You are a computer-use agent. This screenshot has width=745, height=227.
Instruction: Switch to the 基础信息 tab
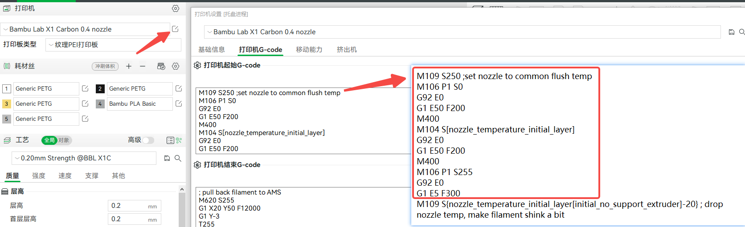212,50
